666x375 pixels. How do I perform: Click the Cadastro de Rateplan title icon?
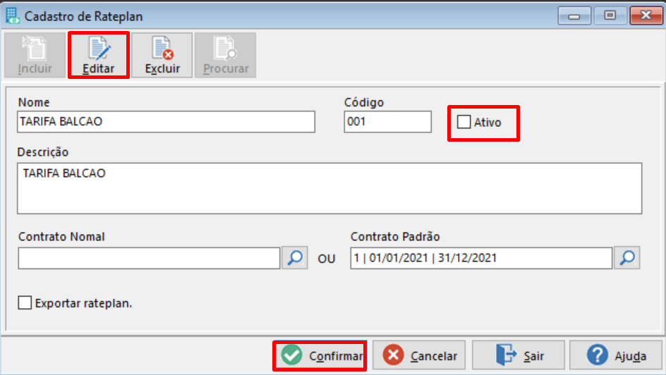(12, 16)
